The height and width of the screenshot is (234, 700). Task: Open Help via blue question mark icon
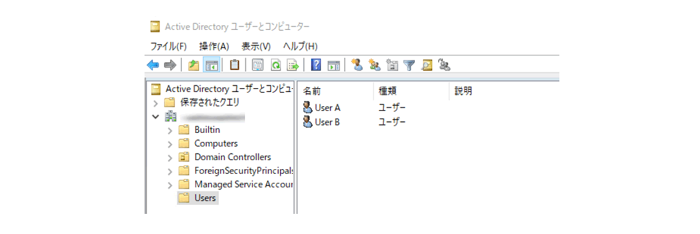point(316,65)
